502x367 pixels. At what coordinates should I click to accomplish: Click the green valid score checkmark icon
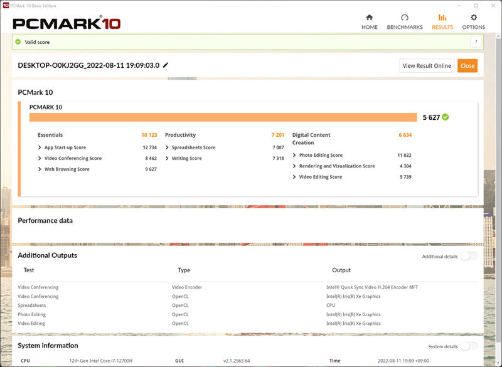(x=18, y=42)
